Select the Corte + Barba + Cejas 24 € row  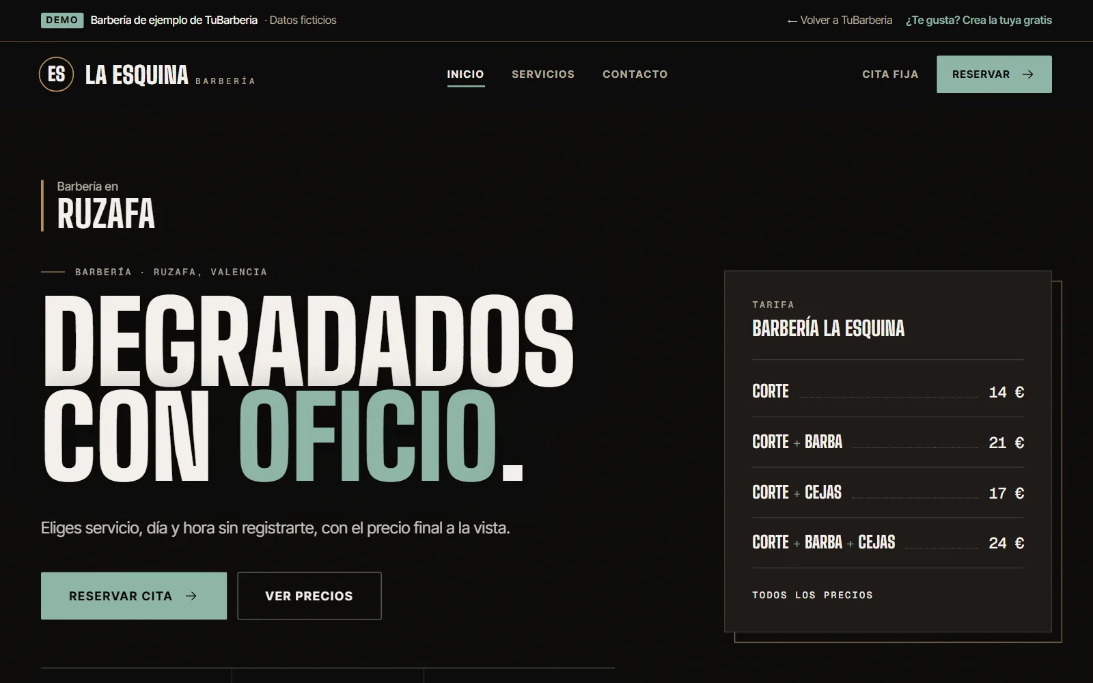pyautogui.click(x=887, y=542)
